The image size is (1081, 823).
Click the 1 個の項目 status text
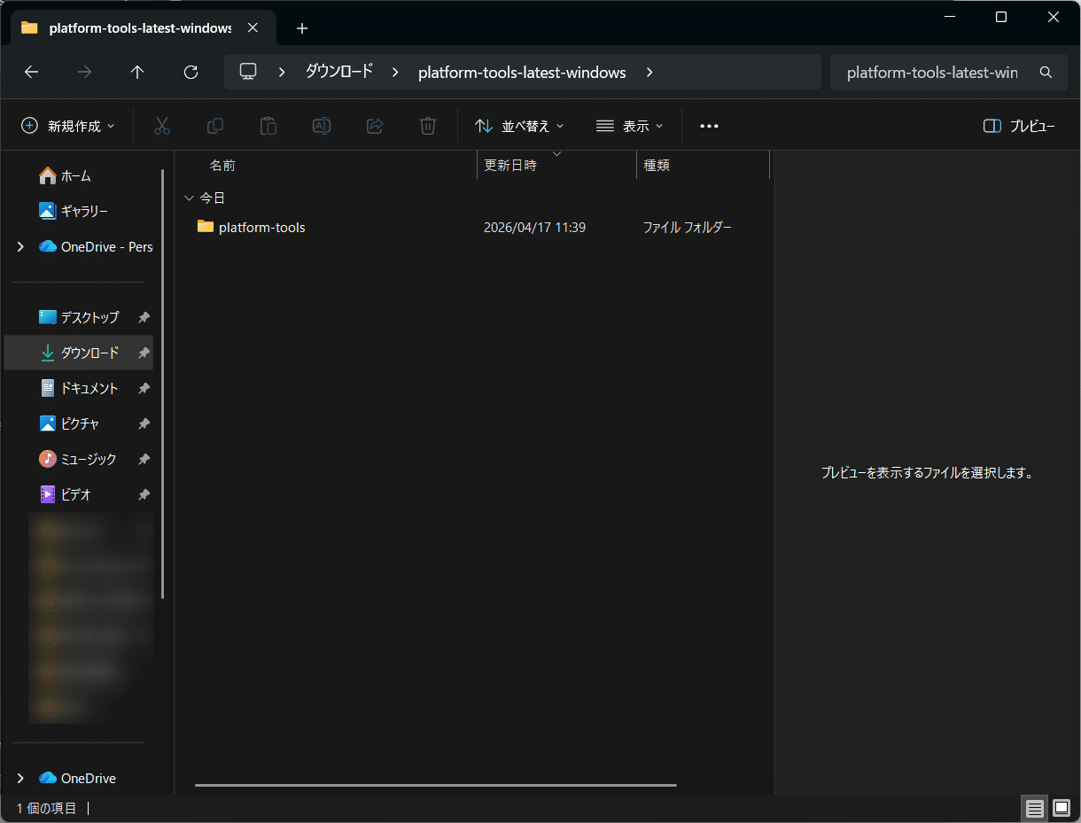tap(47, 808)
